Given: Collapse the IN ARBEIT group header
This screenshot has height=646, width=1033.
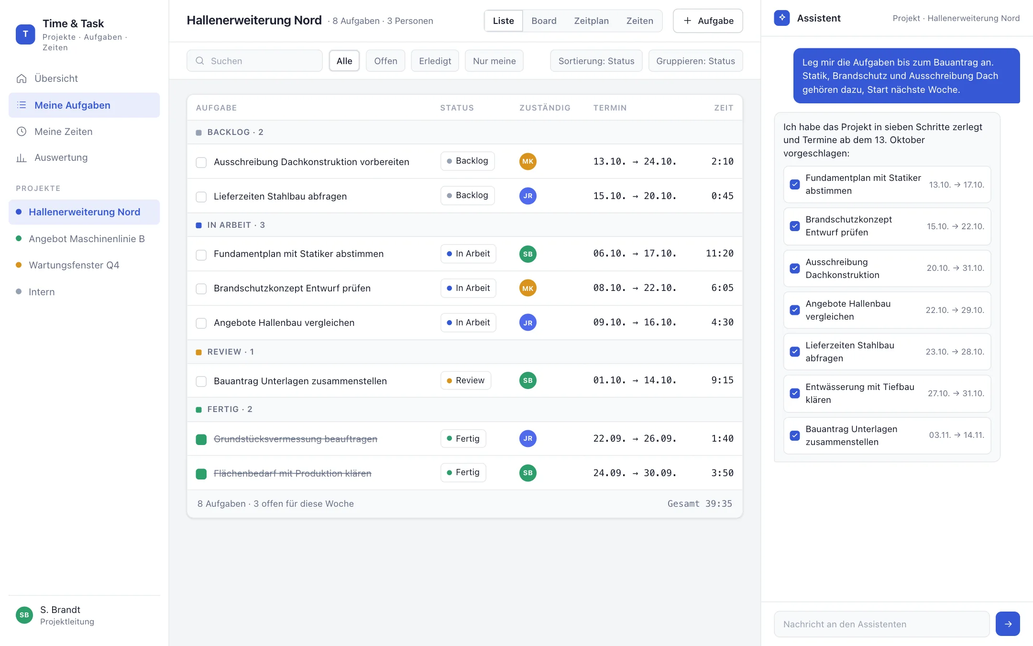Looking at the screenshot, I should pyautogui.click(x=464, y=225).
